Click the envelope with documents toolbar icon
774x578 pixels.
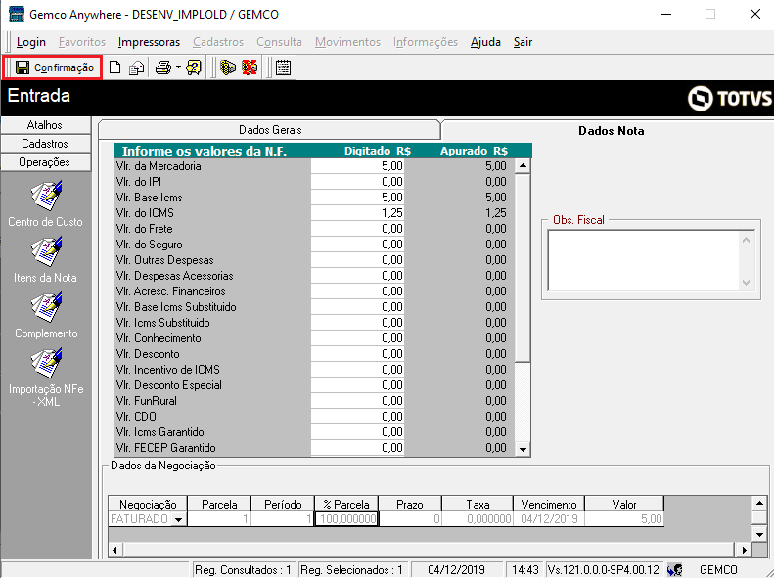(x=136, y=67)
